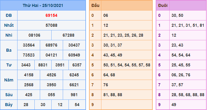The height and width of the screenshot is (110, 207).
Task: Click the Năm row label
Action: tap(9, 80)
